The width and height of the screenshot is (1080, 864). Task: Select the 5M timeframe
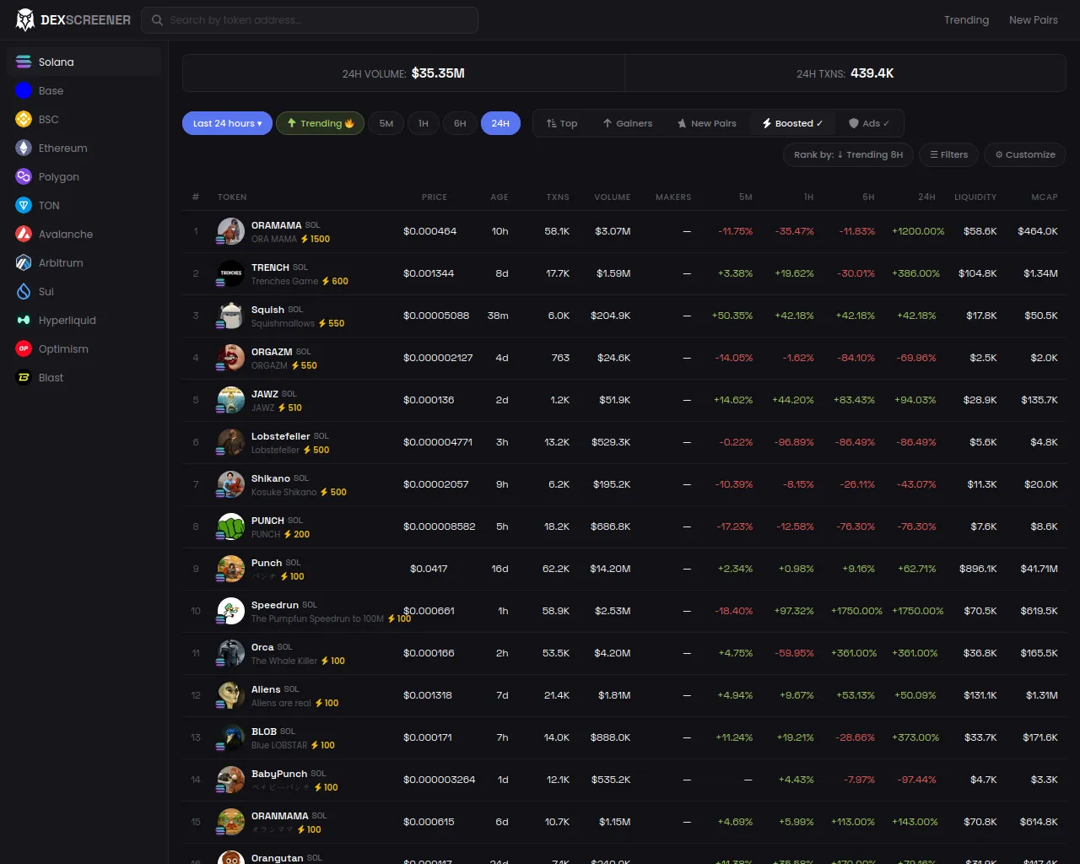pyautogui.click(x=386, y=123)
